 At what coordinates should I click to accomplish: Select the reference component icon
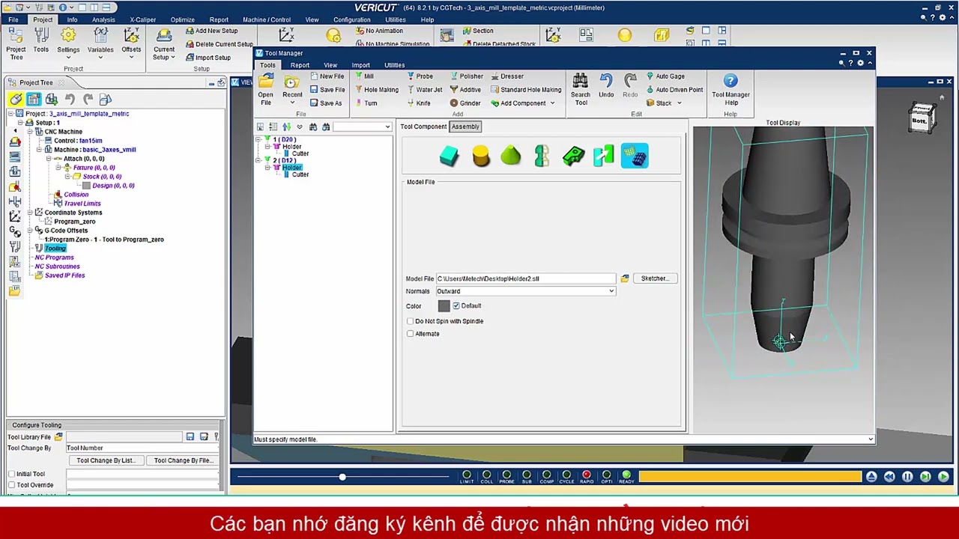(604, 156)
